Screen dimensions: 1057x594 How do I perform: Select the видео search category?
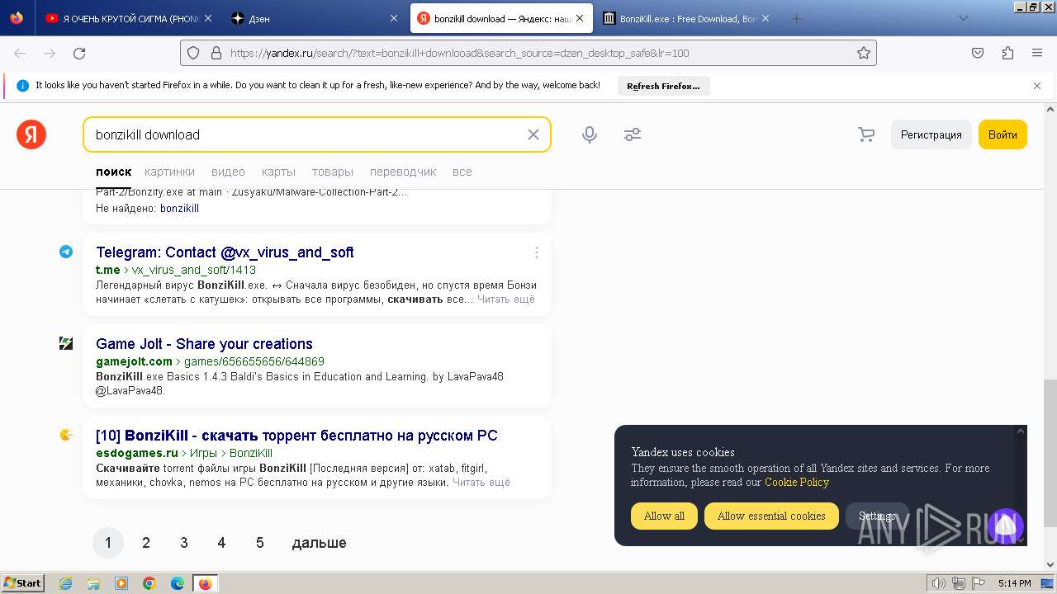(x=228, y=172)
